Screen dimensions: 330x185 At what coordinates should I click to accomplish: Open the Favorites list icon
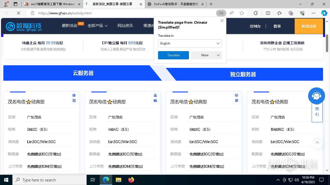pos(279,13)
